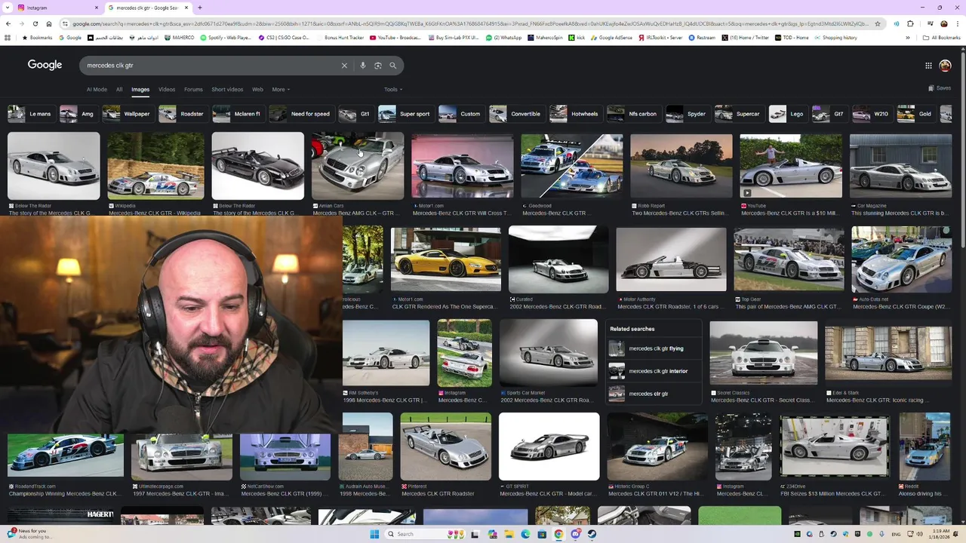Open yellow car Motor1 rendered image
Screen dimensions: 966x543
pyautogui.click(x=445, y=259)
